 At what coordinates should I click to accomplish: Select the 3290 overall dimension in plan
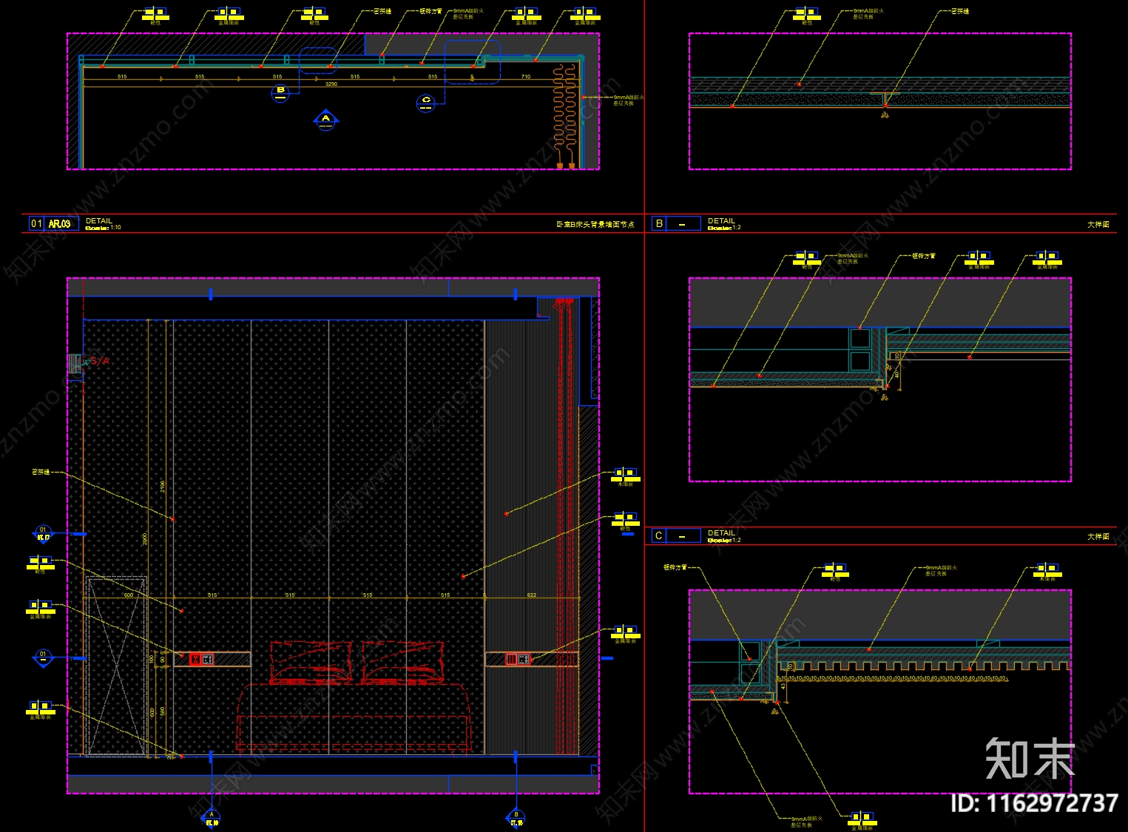tap(331, 84)
